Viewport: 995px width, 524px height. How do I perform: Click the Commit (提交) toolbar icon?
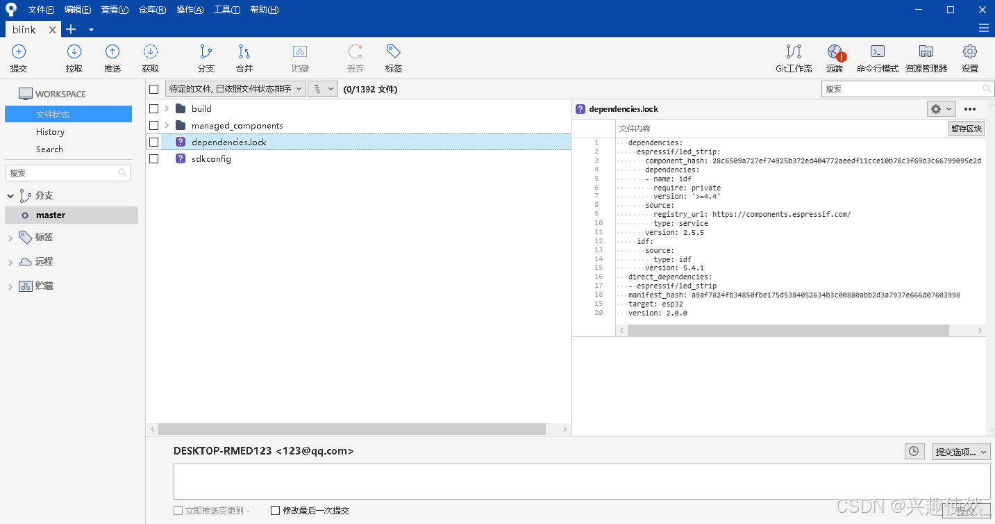coord(19,51)
